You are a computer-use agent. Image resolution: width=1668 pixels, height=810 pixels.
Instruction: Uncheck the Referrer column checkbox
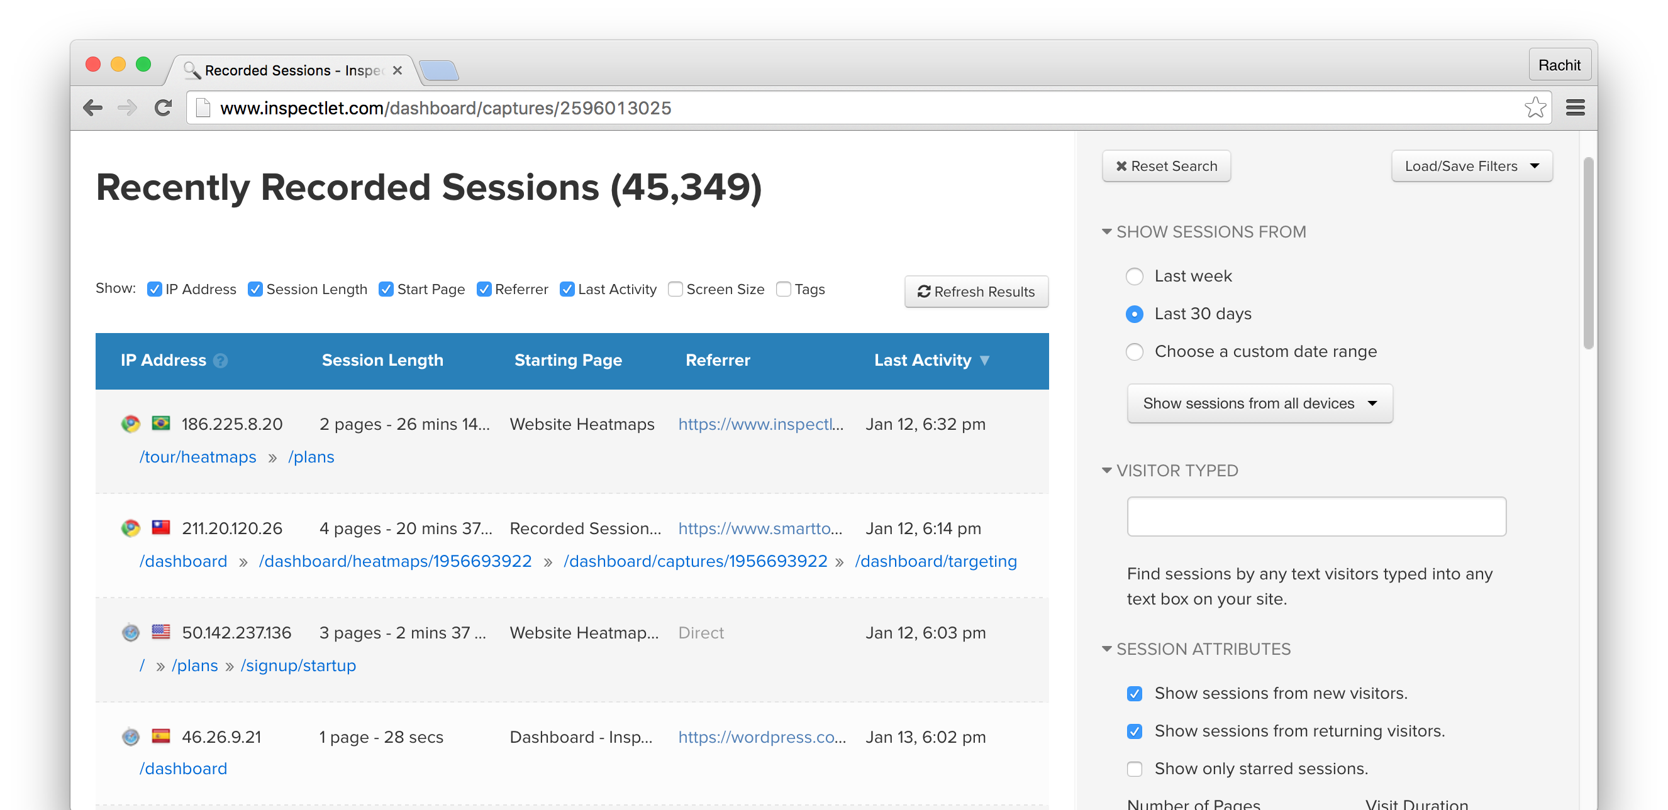484,289
